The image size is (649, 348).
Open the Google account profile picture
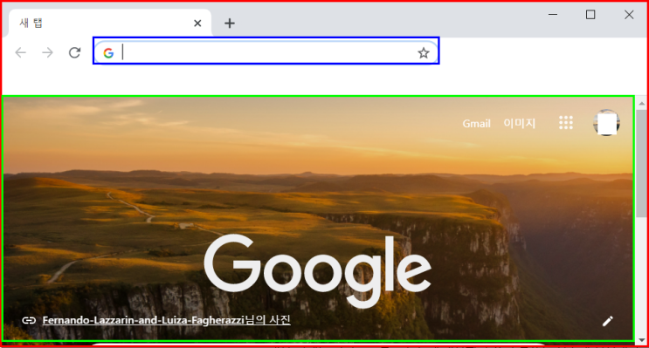(606, 122)
